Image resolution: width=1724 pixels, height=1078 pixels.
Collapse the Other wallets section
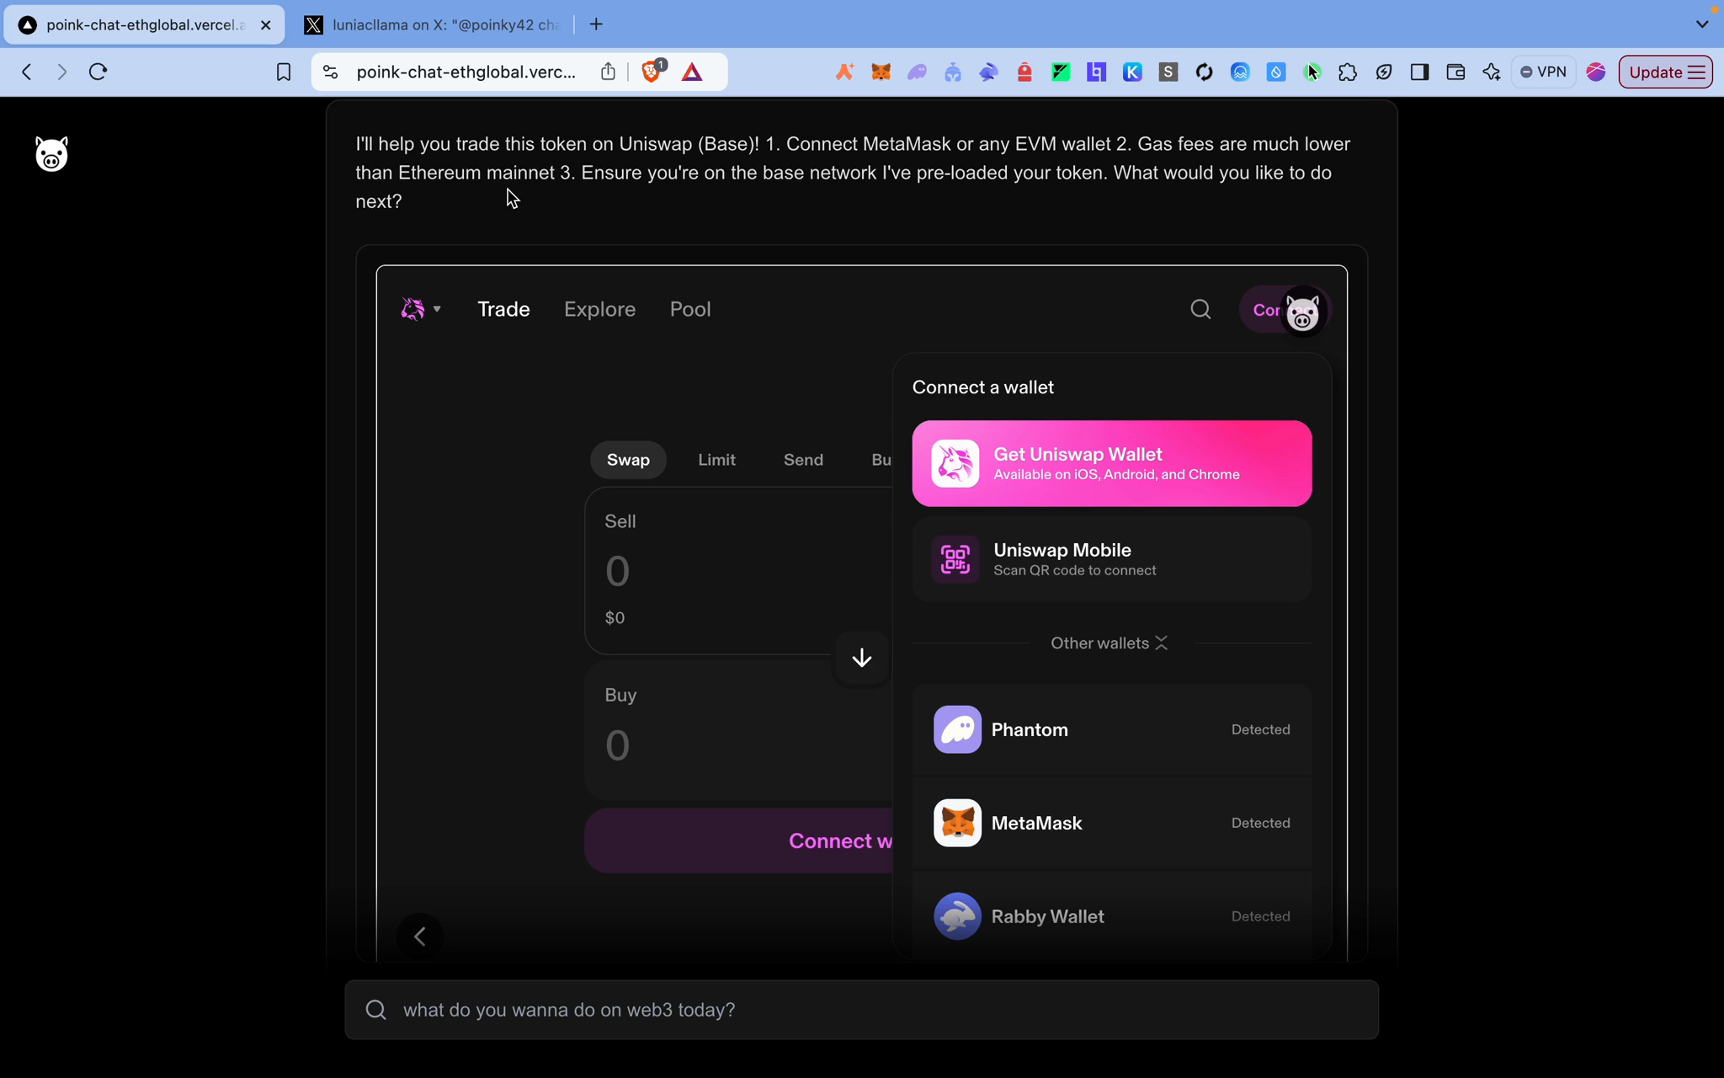(x=1109, y=643)
